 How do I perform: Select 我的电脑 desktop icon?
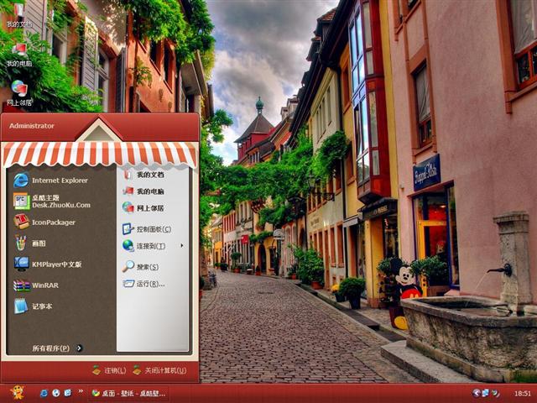tap(19, 55)
